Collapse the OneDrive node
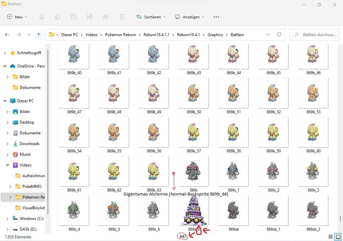343x241 pixels. tap(5, 66)
